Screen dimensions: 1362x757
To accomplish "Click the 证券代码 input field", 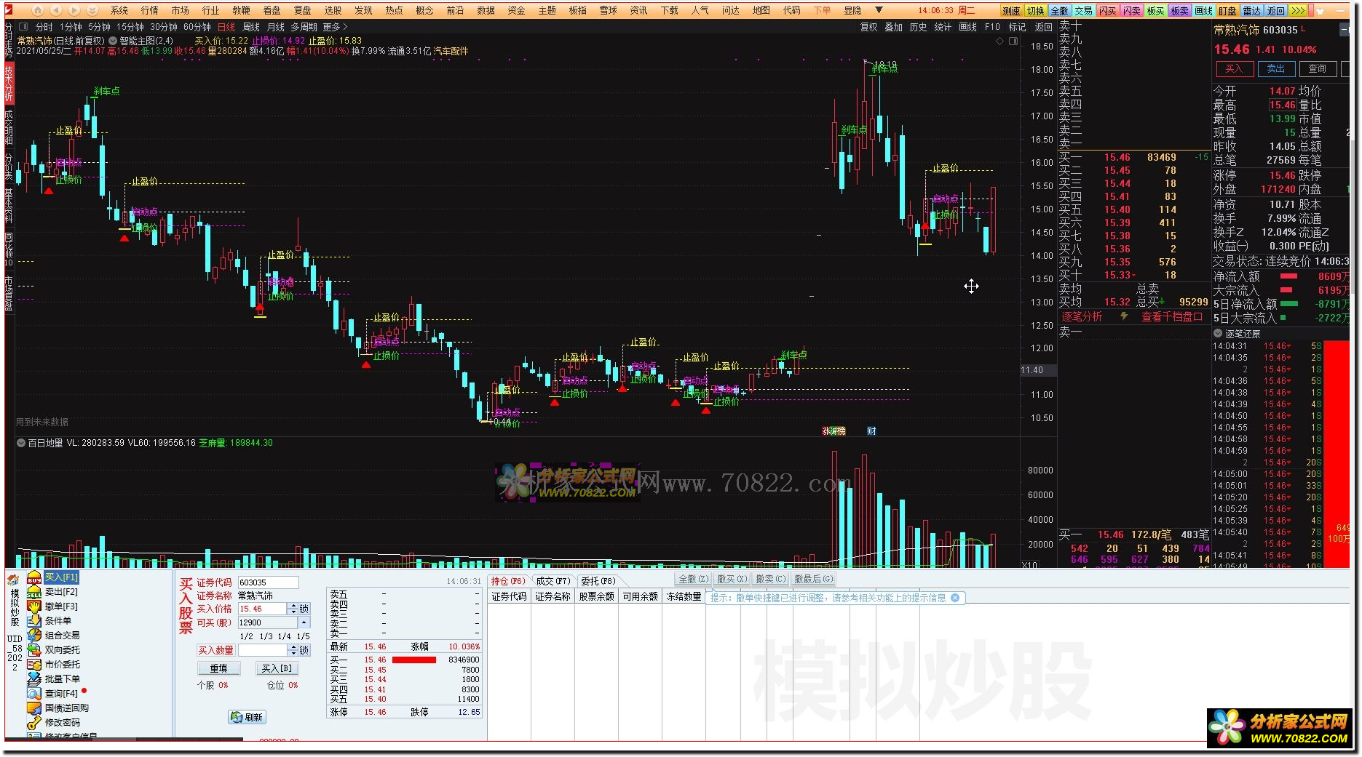I will click(268, 582).
